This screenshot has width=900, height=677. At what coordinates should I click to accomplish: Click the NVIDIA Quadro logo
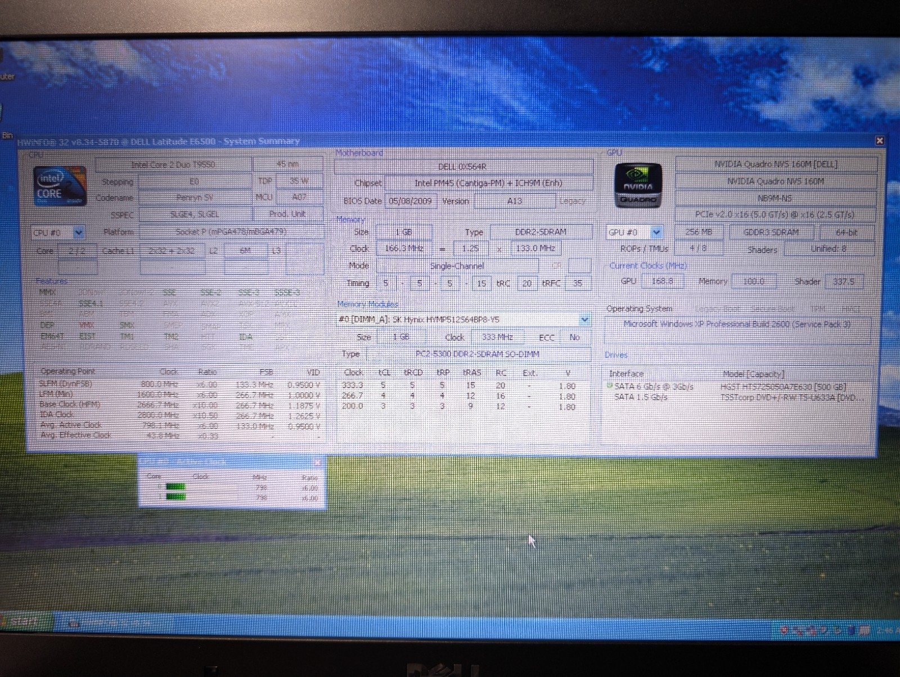(638, 186)
